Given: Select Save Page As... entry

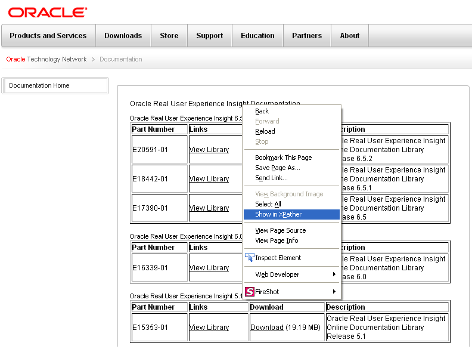Looking at the screenshot, I should (291, 168).
